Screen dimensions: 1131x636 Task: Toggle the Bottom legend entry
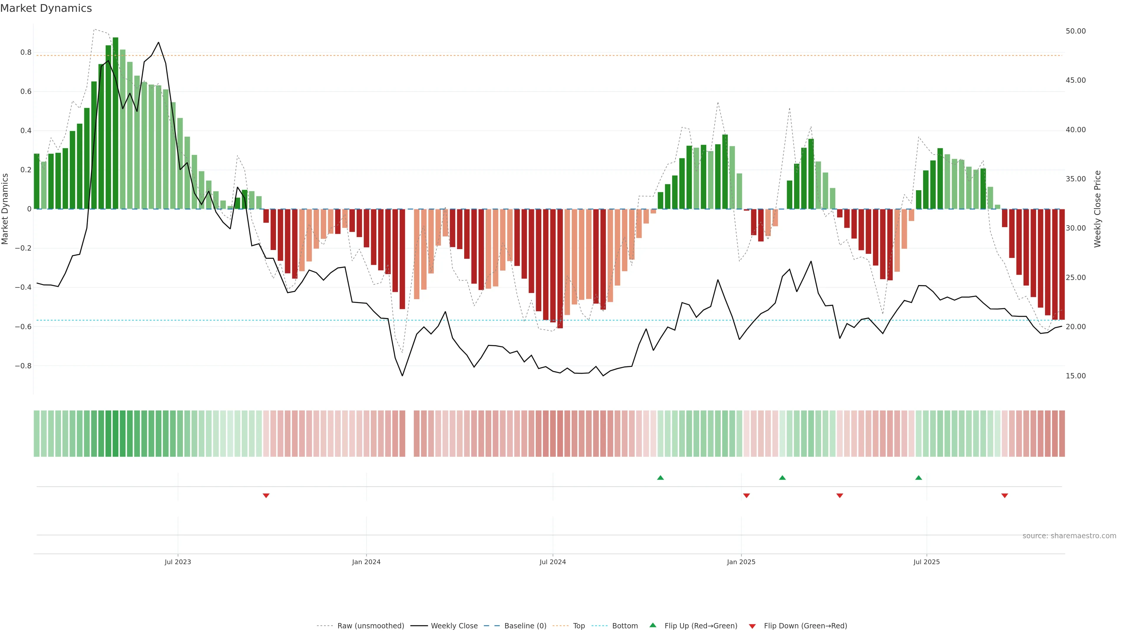click(x=625, y=625)
